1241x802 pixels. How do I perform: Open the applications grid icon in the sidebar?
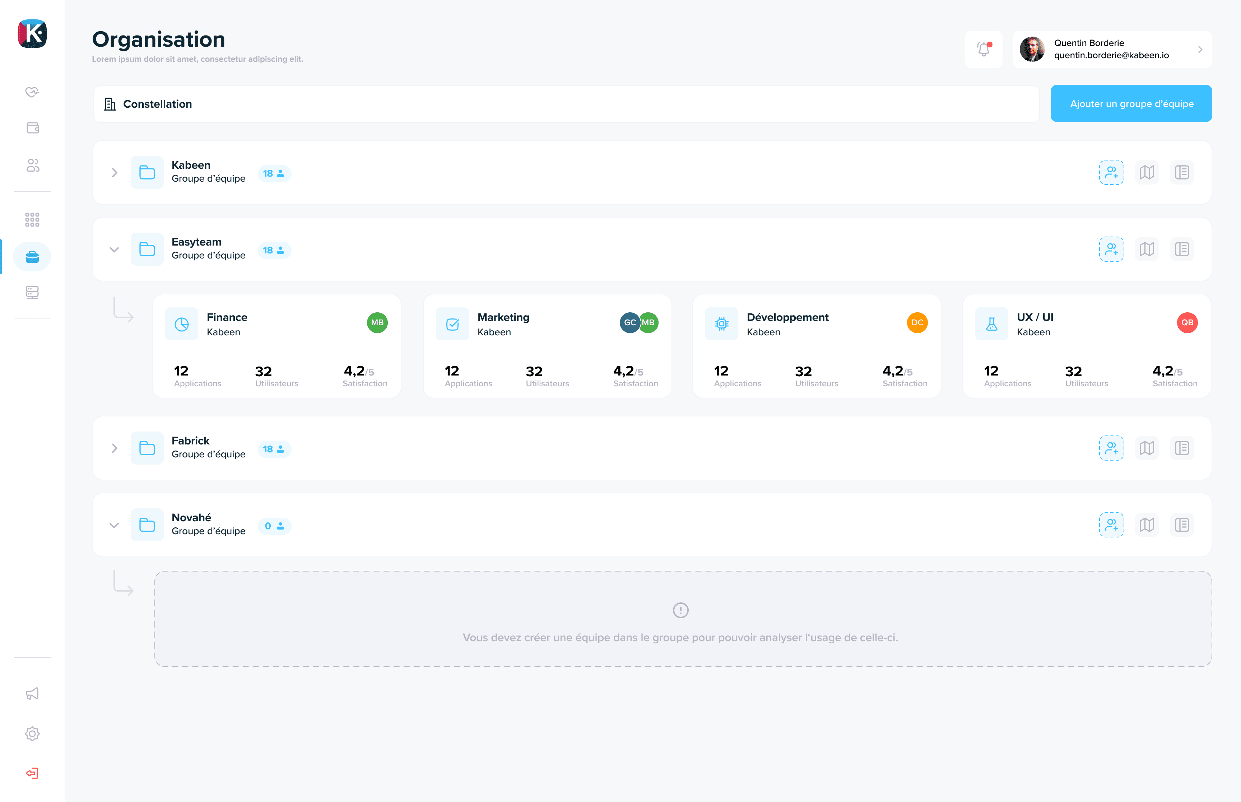[x=32, y=220]
